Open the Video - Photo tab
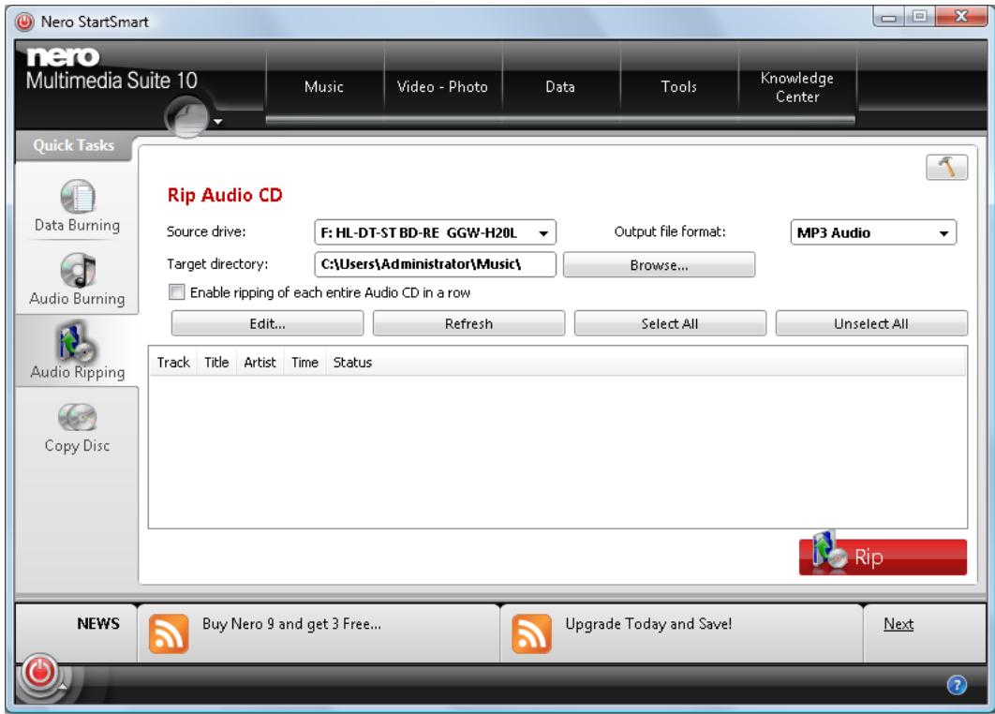The image size is (995, 714). coord(442,87)
